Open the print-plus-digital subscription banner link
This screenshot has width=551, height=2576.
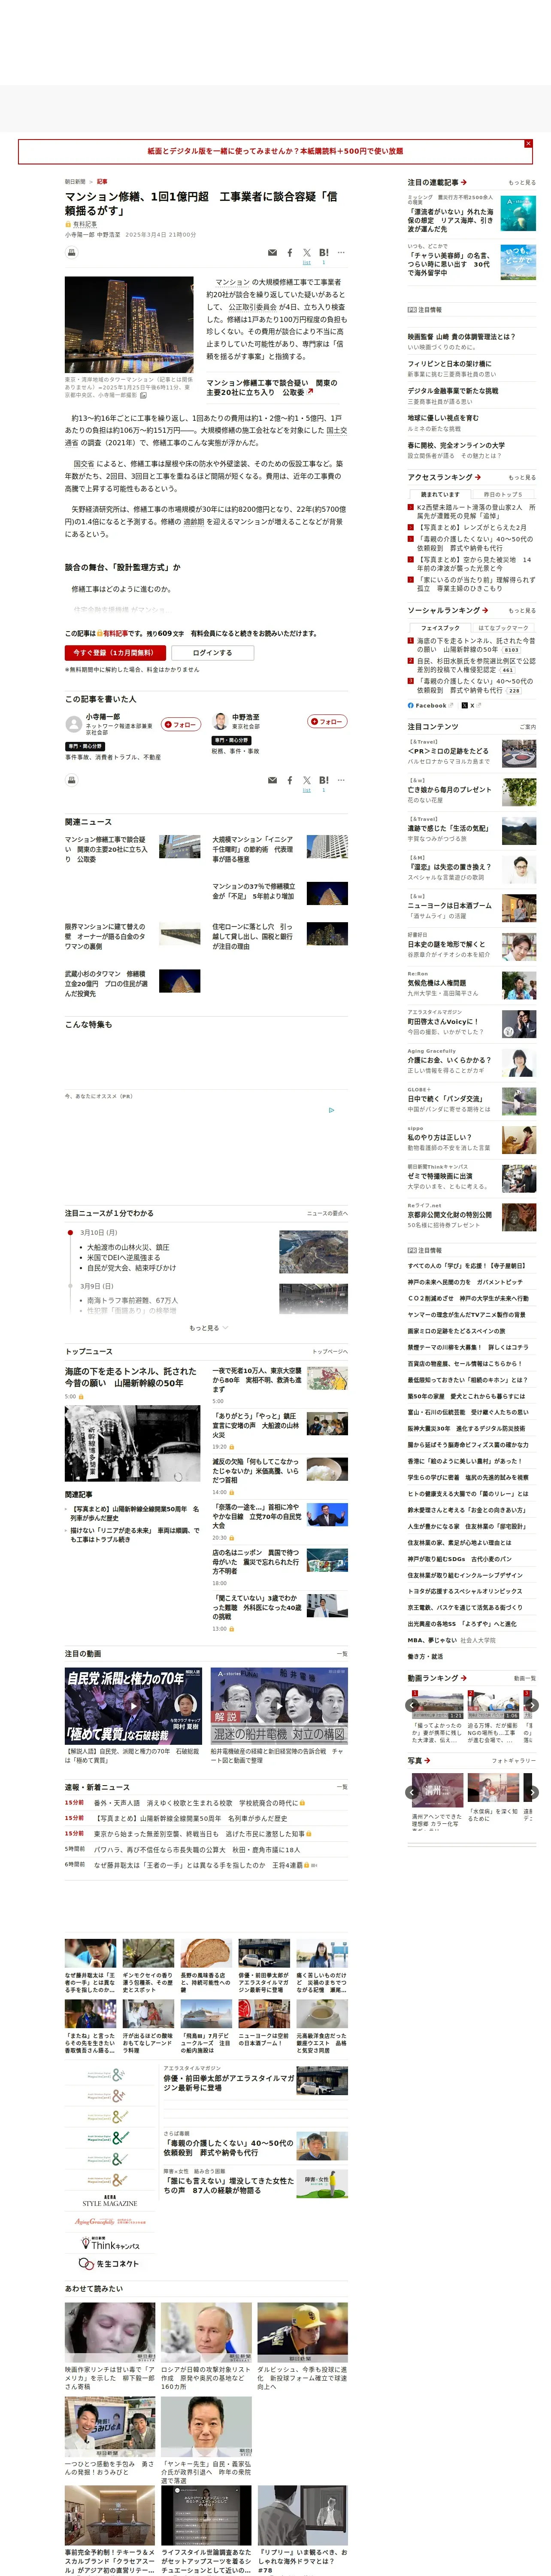point(275,151)
